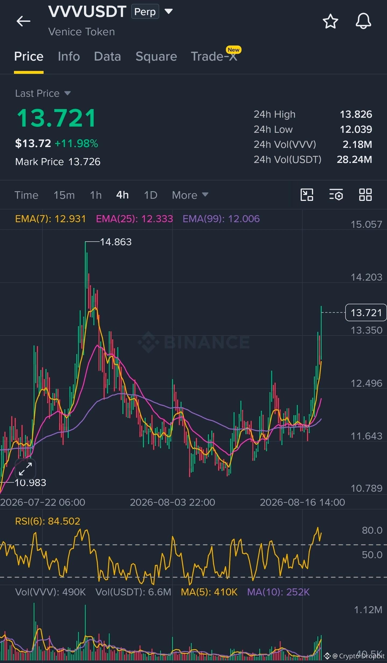Tap the large green 13.721 last price
The height and width of the screenshot is (663, 387).
56,118
